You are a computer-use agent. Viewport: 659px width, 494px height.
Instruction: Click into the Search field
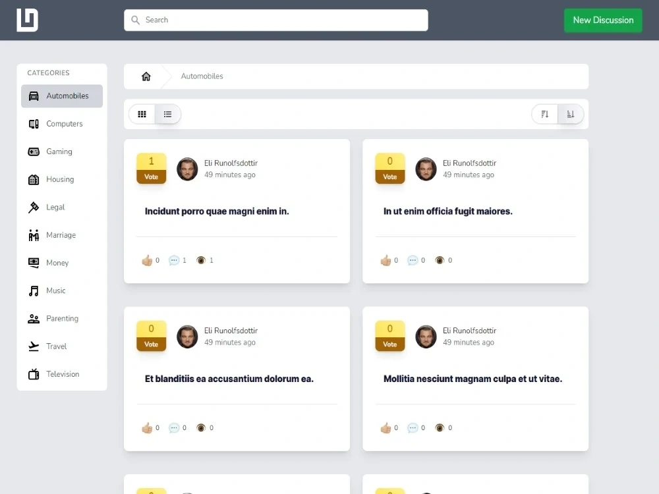[x=275, y=20]
